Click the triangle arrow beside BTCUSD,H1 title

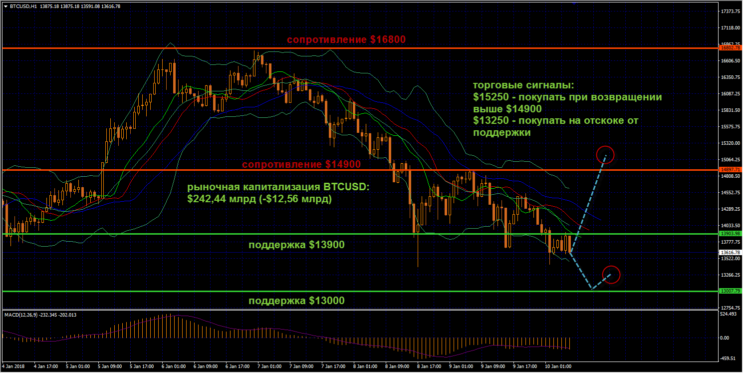pos(5,6)
